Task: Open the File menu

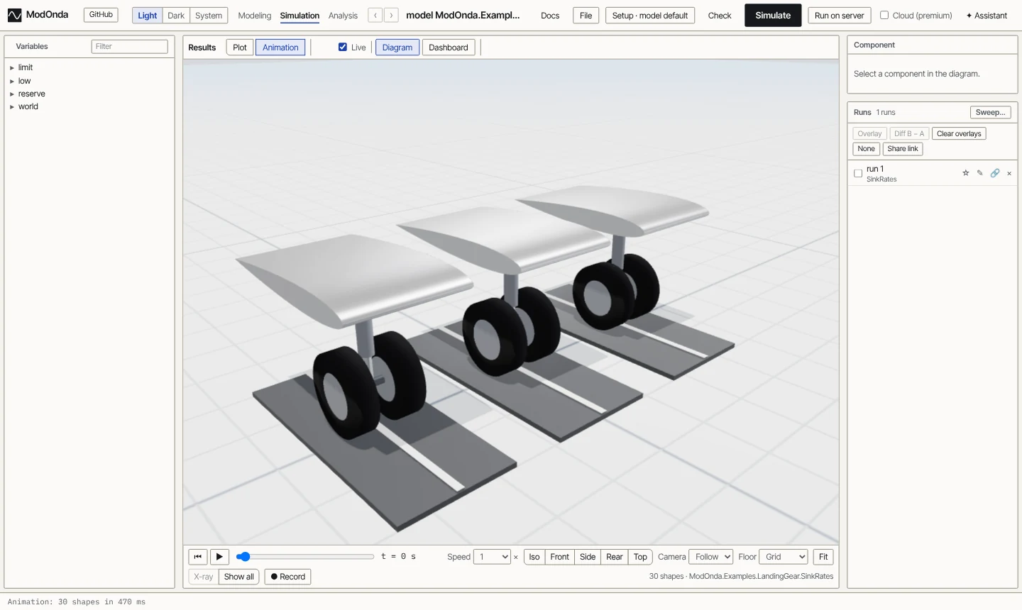Action: [586, 16]
